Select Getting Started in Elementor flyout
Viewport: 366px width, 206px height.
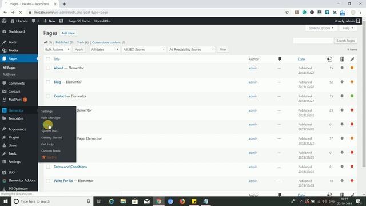(x=52, y=137)
